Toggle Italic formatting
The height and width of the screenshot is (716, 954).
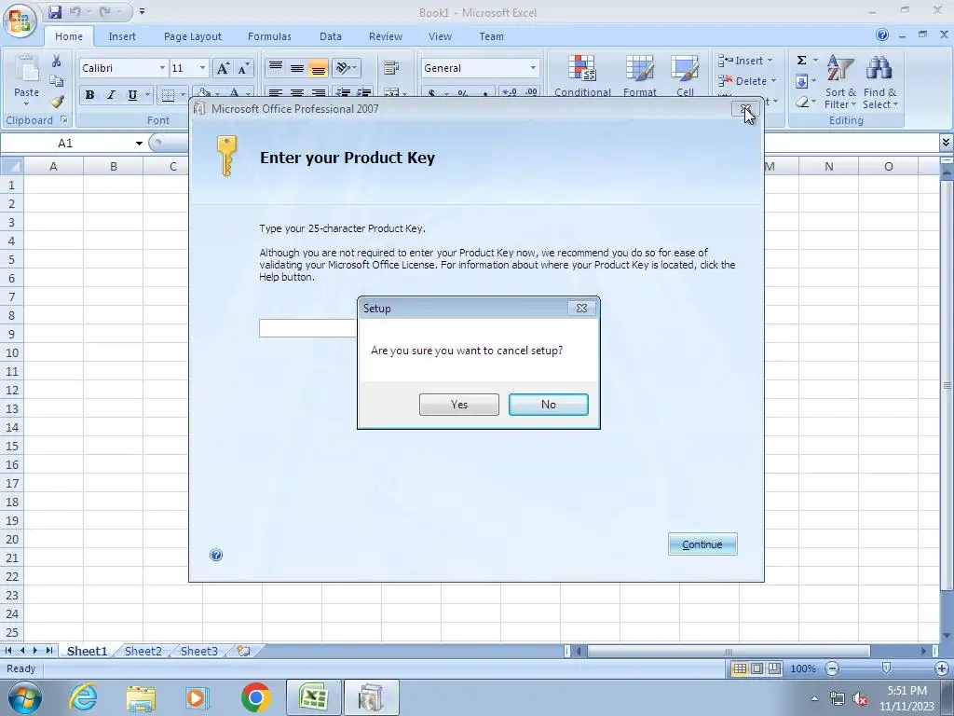point(110,95)
